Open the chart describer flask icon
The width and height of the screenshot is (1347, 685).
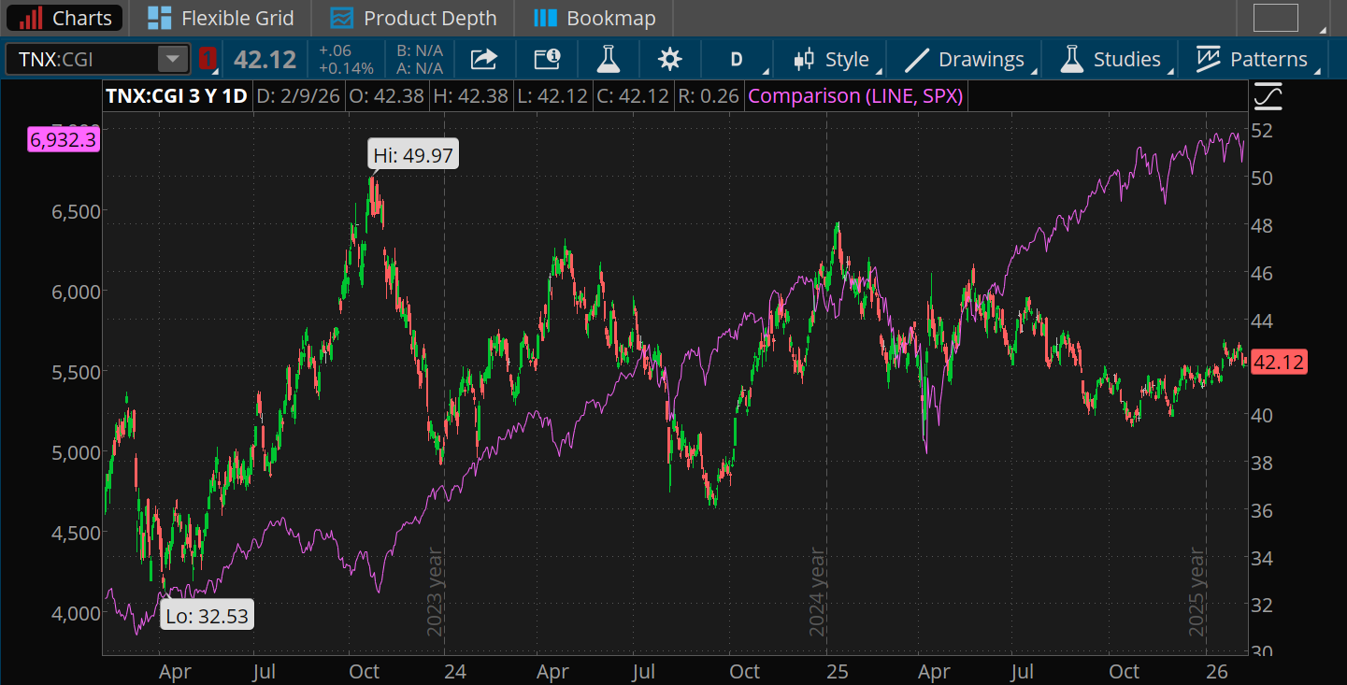pos(608,58)
